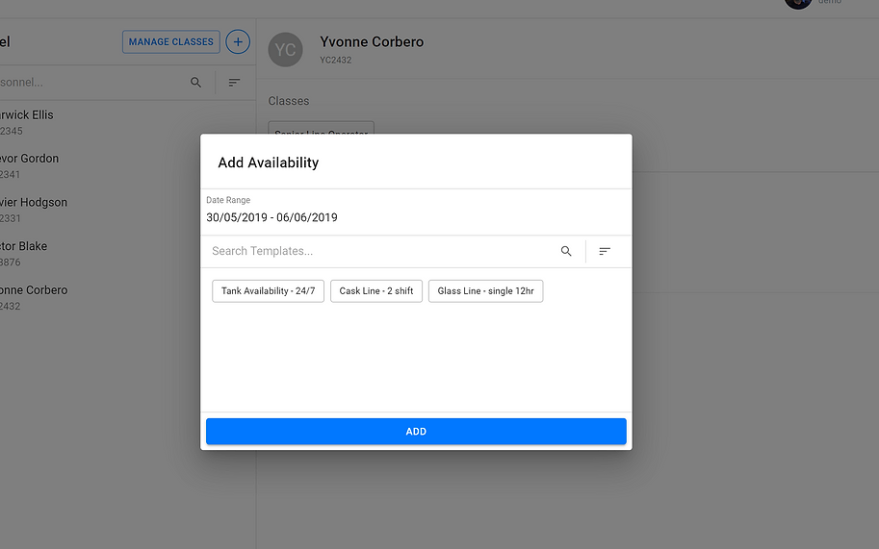The width and height of the screenshot is (879, 549).
Task: Click the round plus add personnel icon
Action: coord(238,42)
